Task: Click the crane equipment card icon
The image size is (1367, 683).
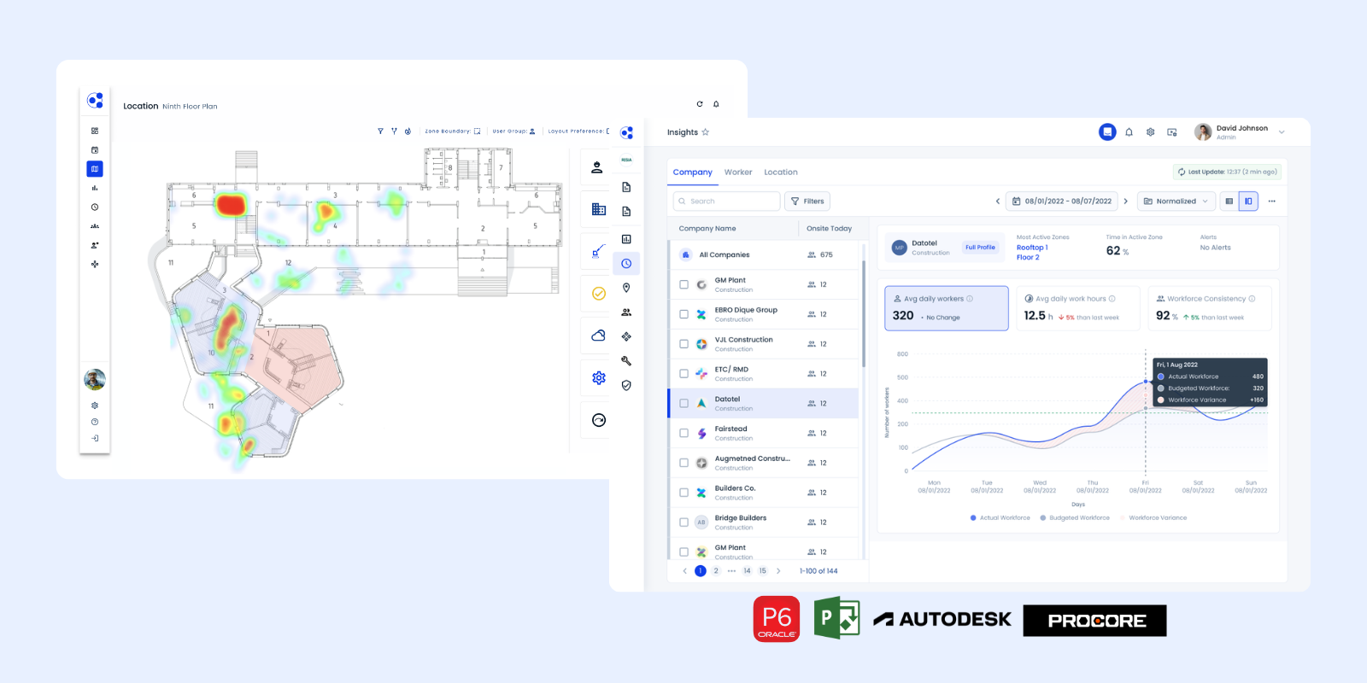Action: (598, 251)
